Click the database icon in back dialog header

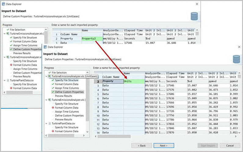click(x=194, y=15)
